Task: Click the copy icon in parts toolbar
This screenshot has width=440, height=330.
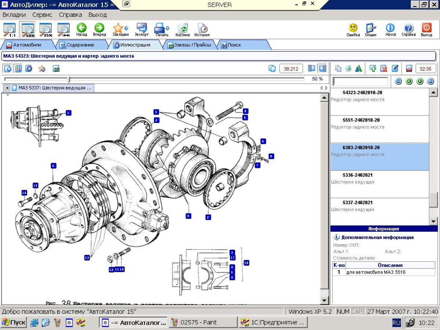Action: [x=338, y=69]
